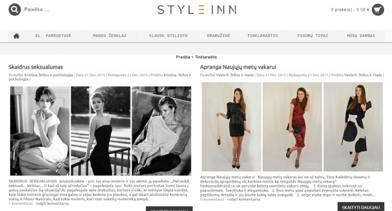
Task: Click the Pradžia breadcrumb link
Action: [x=183, y=57]
